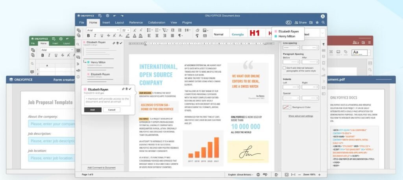The width and height of the screenshot is (403, 180).
Task: Switch to the Insert tab in document editor
Action: tap(106, 22)
